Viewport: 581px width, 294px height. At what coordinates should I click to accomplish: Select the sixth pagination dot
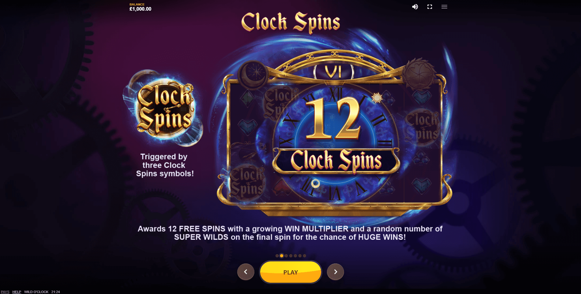(x=300, y=256)
